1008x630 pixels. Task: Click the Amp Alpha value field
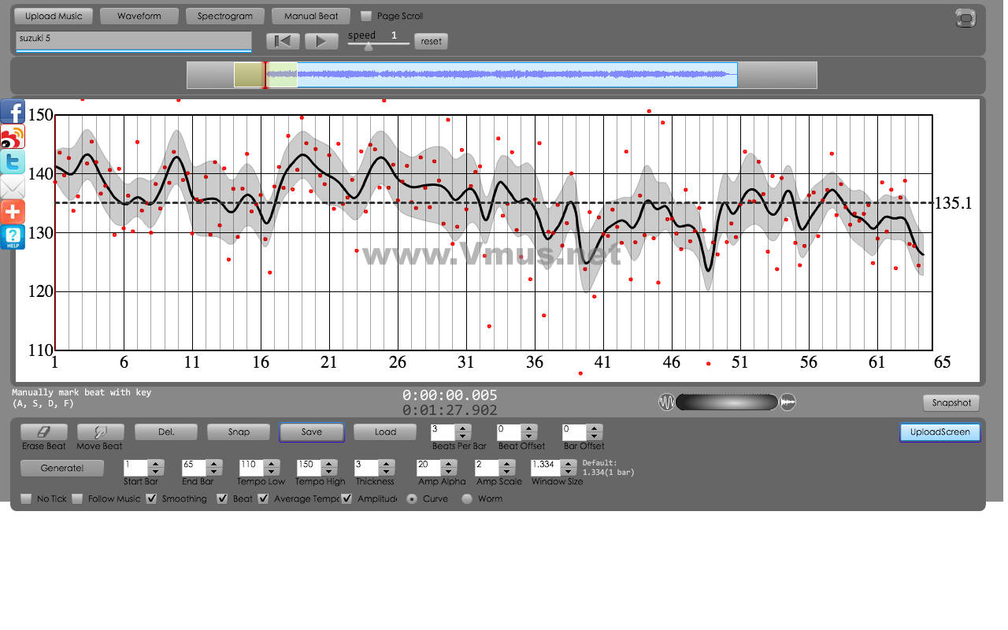tap(430, 468)
